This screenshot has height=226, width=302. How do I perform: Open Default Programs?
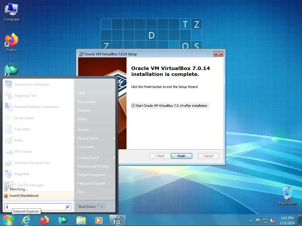click(x=91, y=175)
